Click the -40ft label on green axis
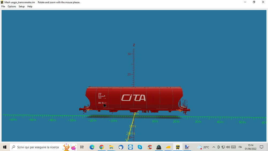Viewport: 268px width, 151px height. click(x=52, y=120)
